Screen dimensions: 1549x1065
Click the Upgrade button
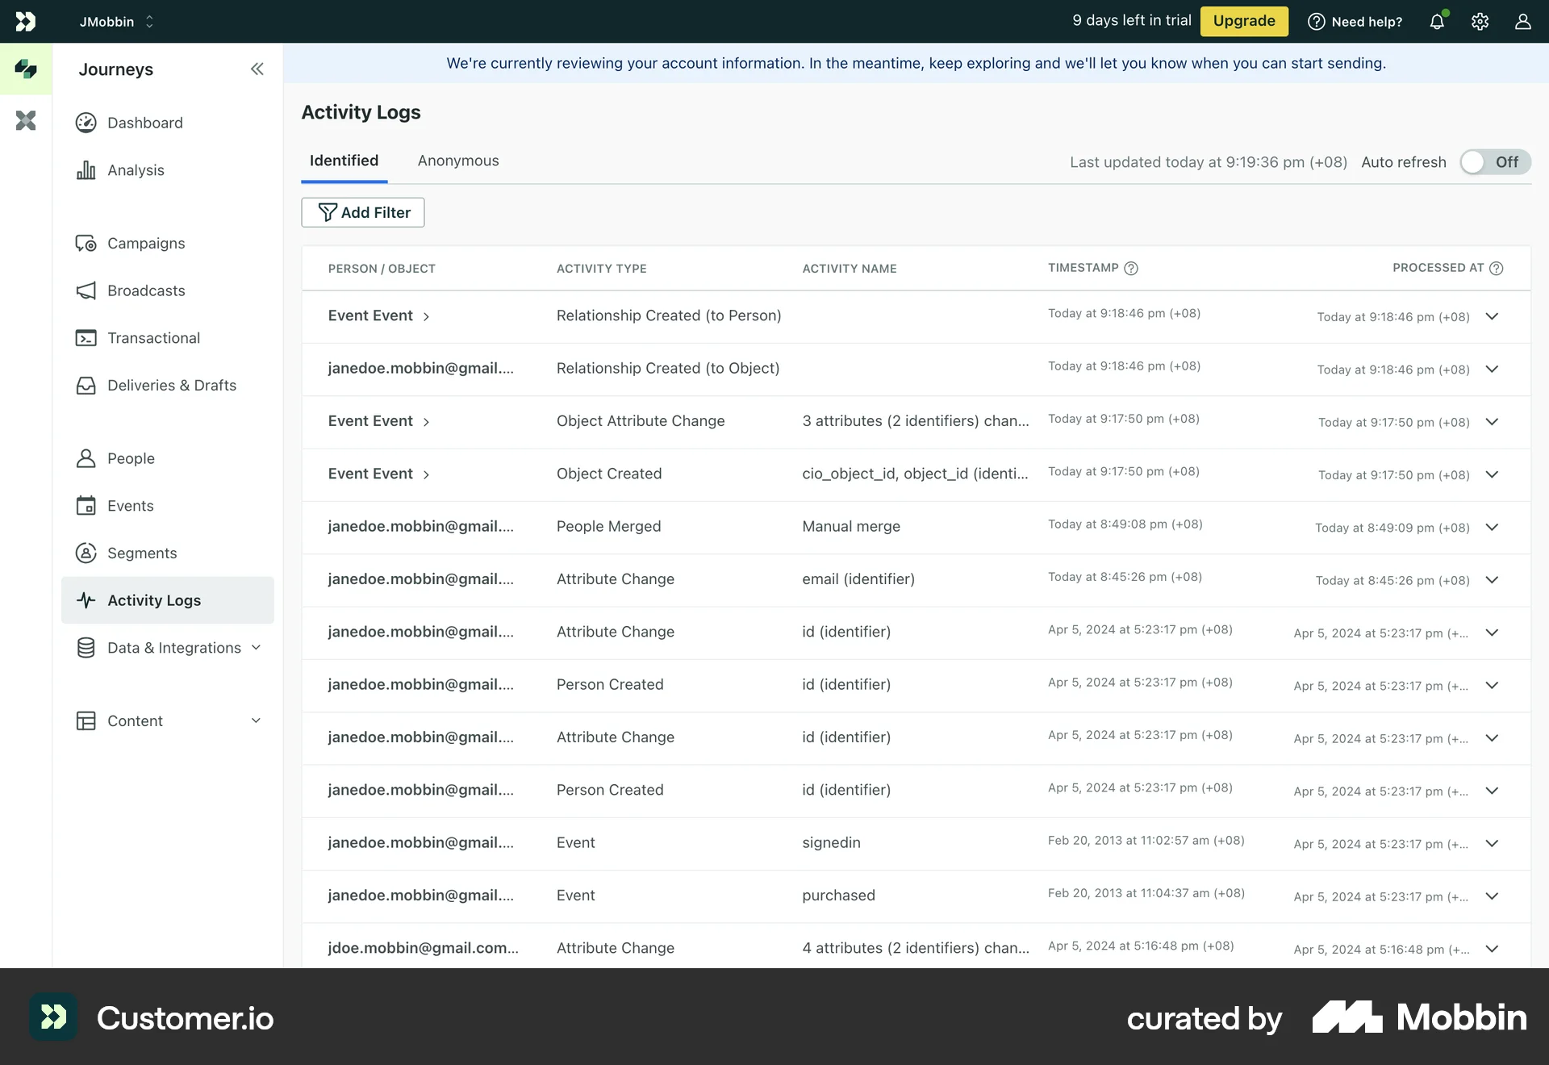point(1244,21)
